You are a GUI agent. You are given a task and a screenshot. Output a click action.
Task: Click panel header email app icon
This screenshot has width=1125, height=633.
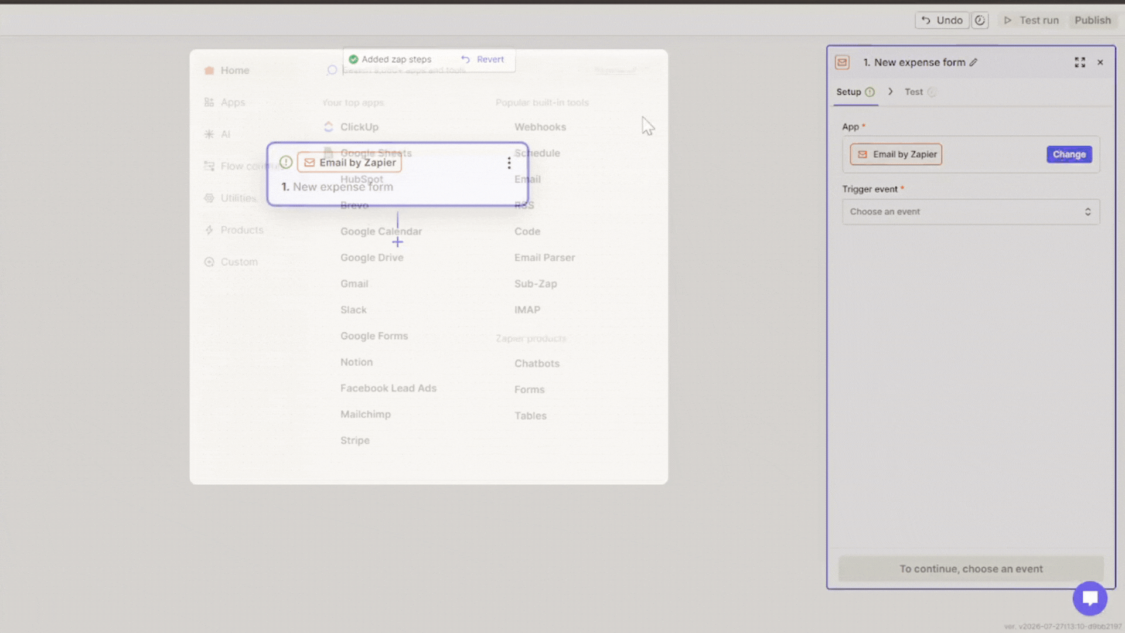coord(842,63)
